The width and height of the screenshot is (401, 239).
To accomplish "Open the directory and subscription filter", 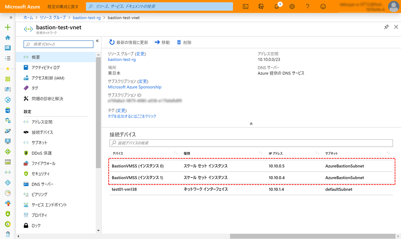I will (261, 6).
